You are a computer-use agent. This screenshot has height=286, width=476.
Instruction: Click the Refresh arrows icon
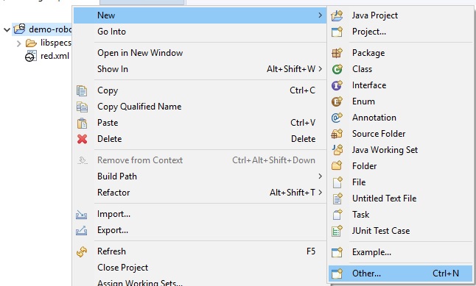82,251
